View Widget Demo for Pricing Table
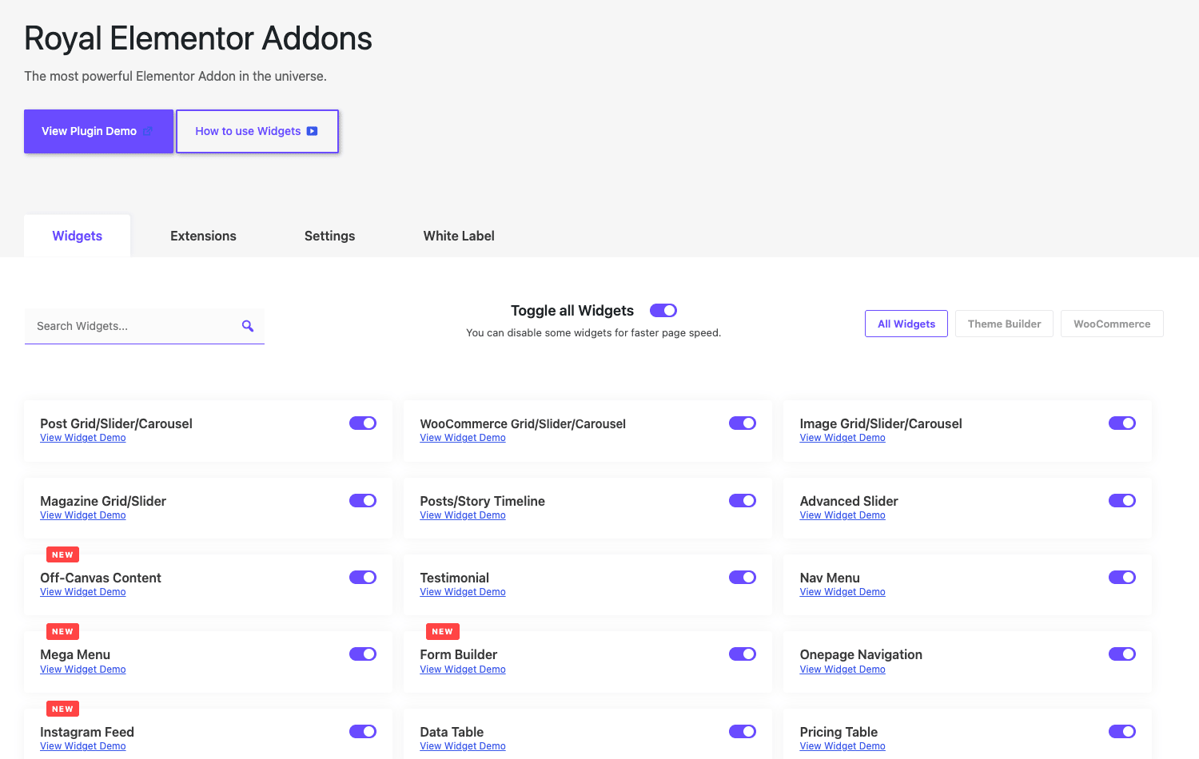 [x=842, y=746]
